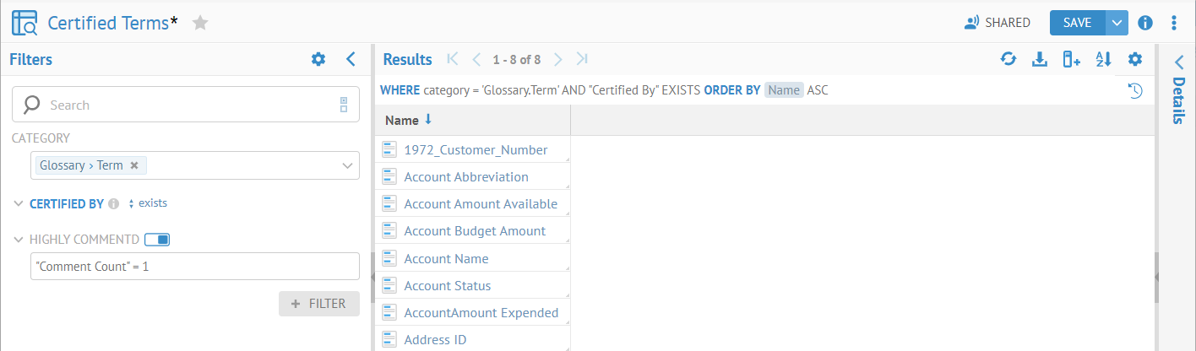Star Certified Terms as a favorite
This screenshot has width=1196, height=351.
click(x=200, y=23)
